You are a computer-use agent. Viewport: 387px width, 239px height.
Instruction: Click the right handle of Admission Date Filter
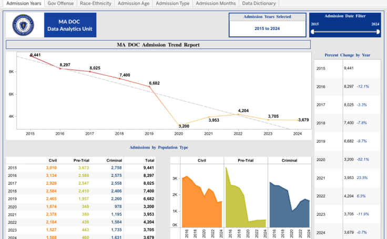(378, 32)
